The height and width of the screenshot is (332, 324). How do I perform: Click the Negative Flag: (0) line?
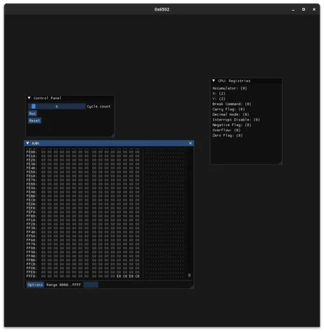tap(232, 125)
